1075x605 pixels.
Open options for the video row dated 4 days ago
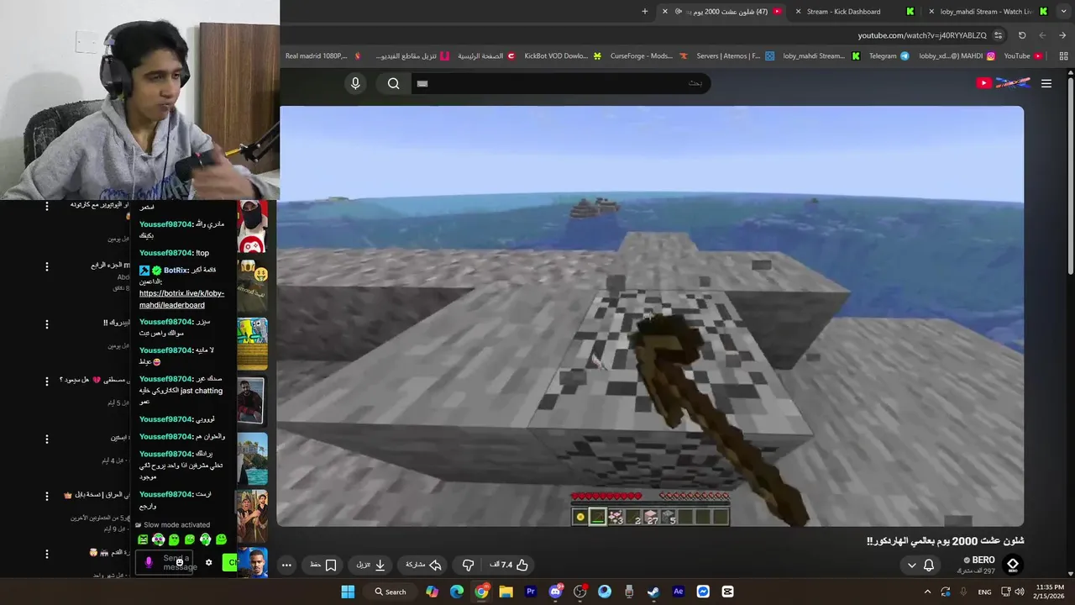[46, 439]
